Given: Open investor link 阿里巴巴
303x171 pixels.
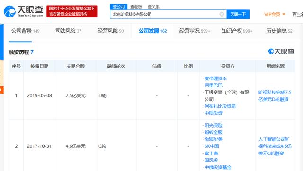Looking at the screenshot, I should (214, 85).
